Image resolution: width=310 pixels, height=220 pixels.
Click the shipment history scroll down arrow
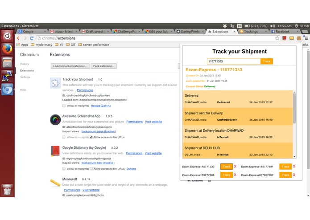click(x=294, y=157)
